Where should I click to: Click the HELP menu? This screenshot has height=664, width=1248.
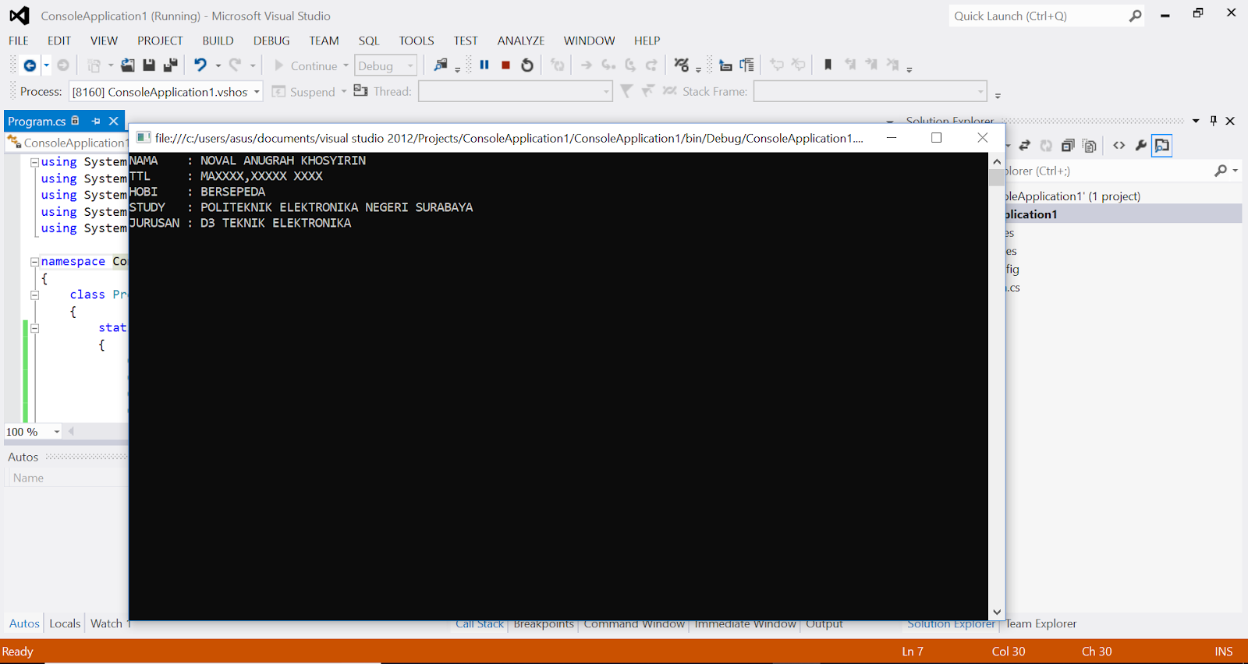point(647,41)
